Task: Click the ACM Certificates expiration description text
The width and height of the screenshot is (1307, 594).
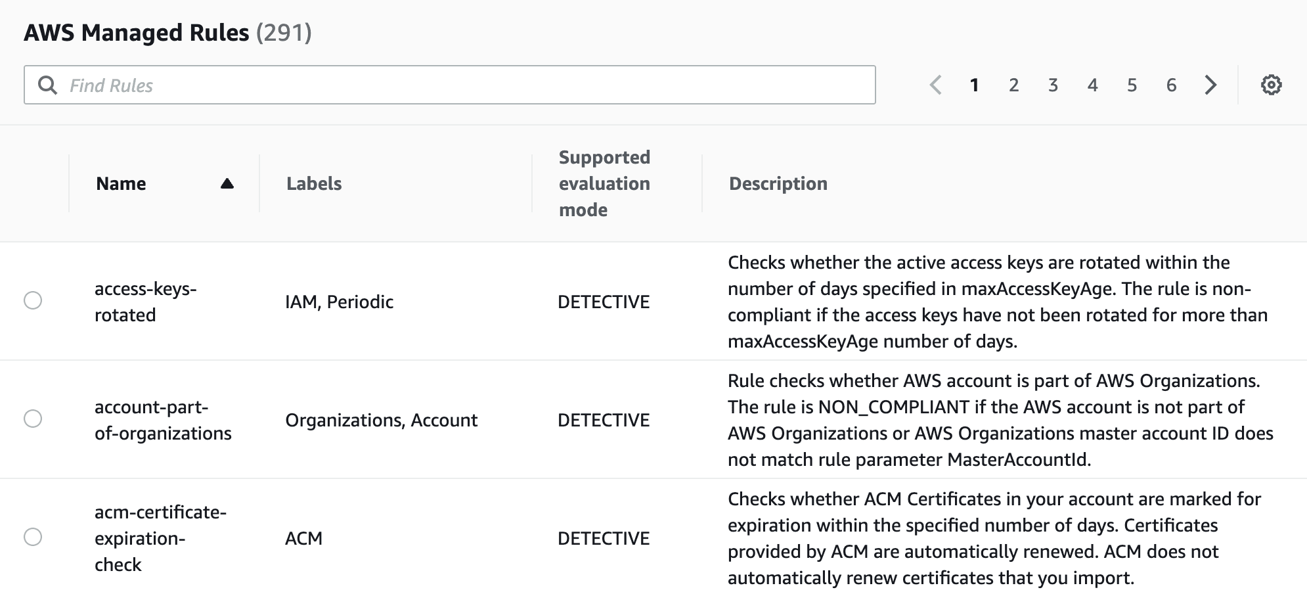Action: (x=994, y=538)
